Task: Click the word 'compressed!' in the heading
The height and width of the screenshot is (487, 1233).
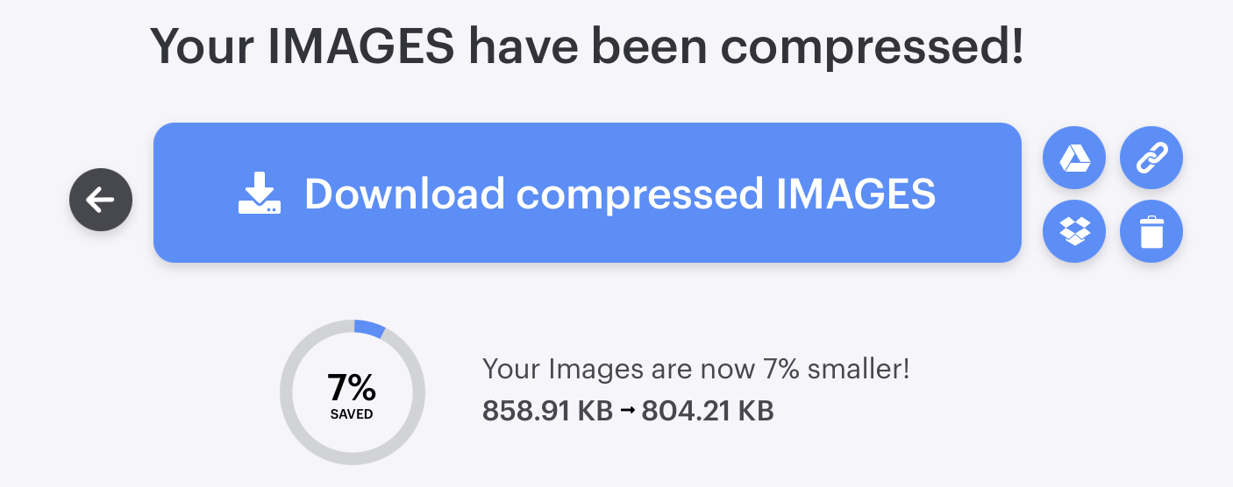Action: pos(871,46)
